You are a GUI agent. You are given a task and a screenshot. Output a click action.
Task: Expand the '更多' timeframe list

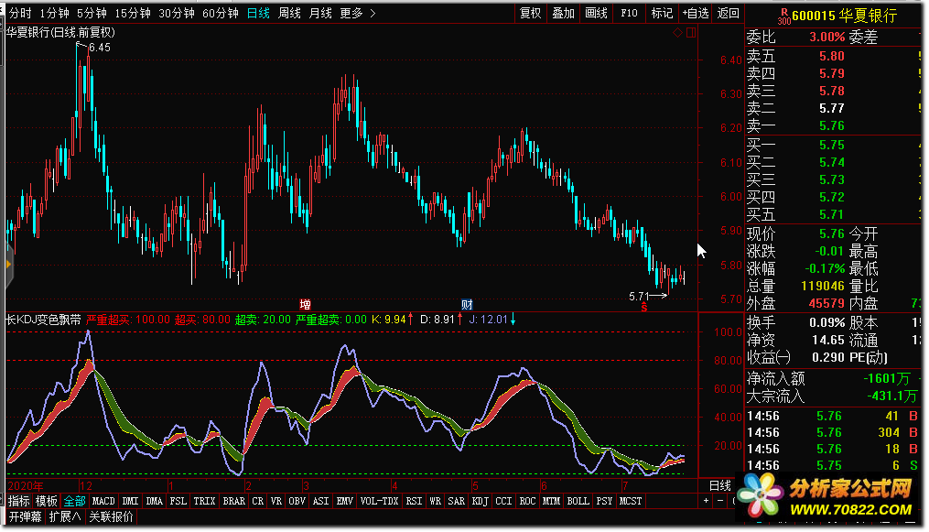357,13
